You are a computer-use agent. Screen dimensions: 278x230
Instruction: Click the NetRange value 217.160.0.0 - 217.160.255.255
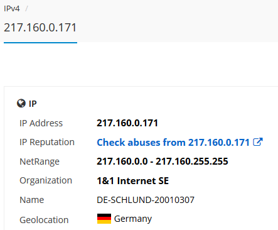(163, 162)
